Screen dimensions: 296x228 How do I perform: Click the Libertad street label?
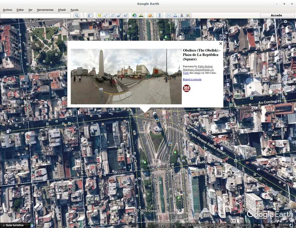pyautogui.click(x=82, y=167)
